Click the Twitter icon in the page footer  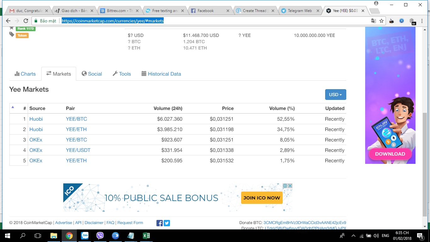[167, 223]
